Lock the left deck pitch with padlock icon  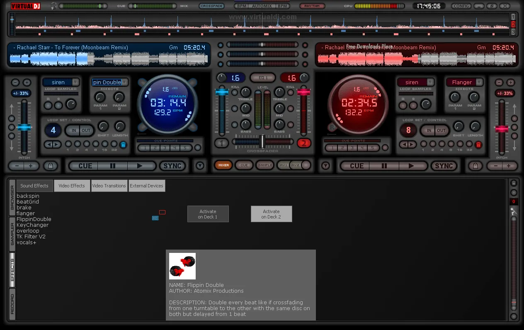[51, 165]
